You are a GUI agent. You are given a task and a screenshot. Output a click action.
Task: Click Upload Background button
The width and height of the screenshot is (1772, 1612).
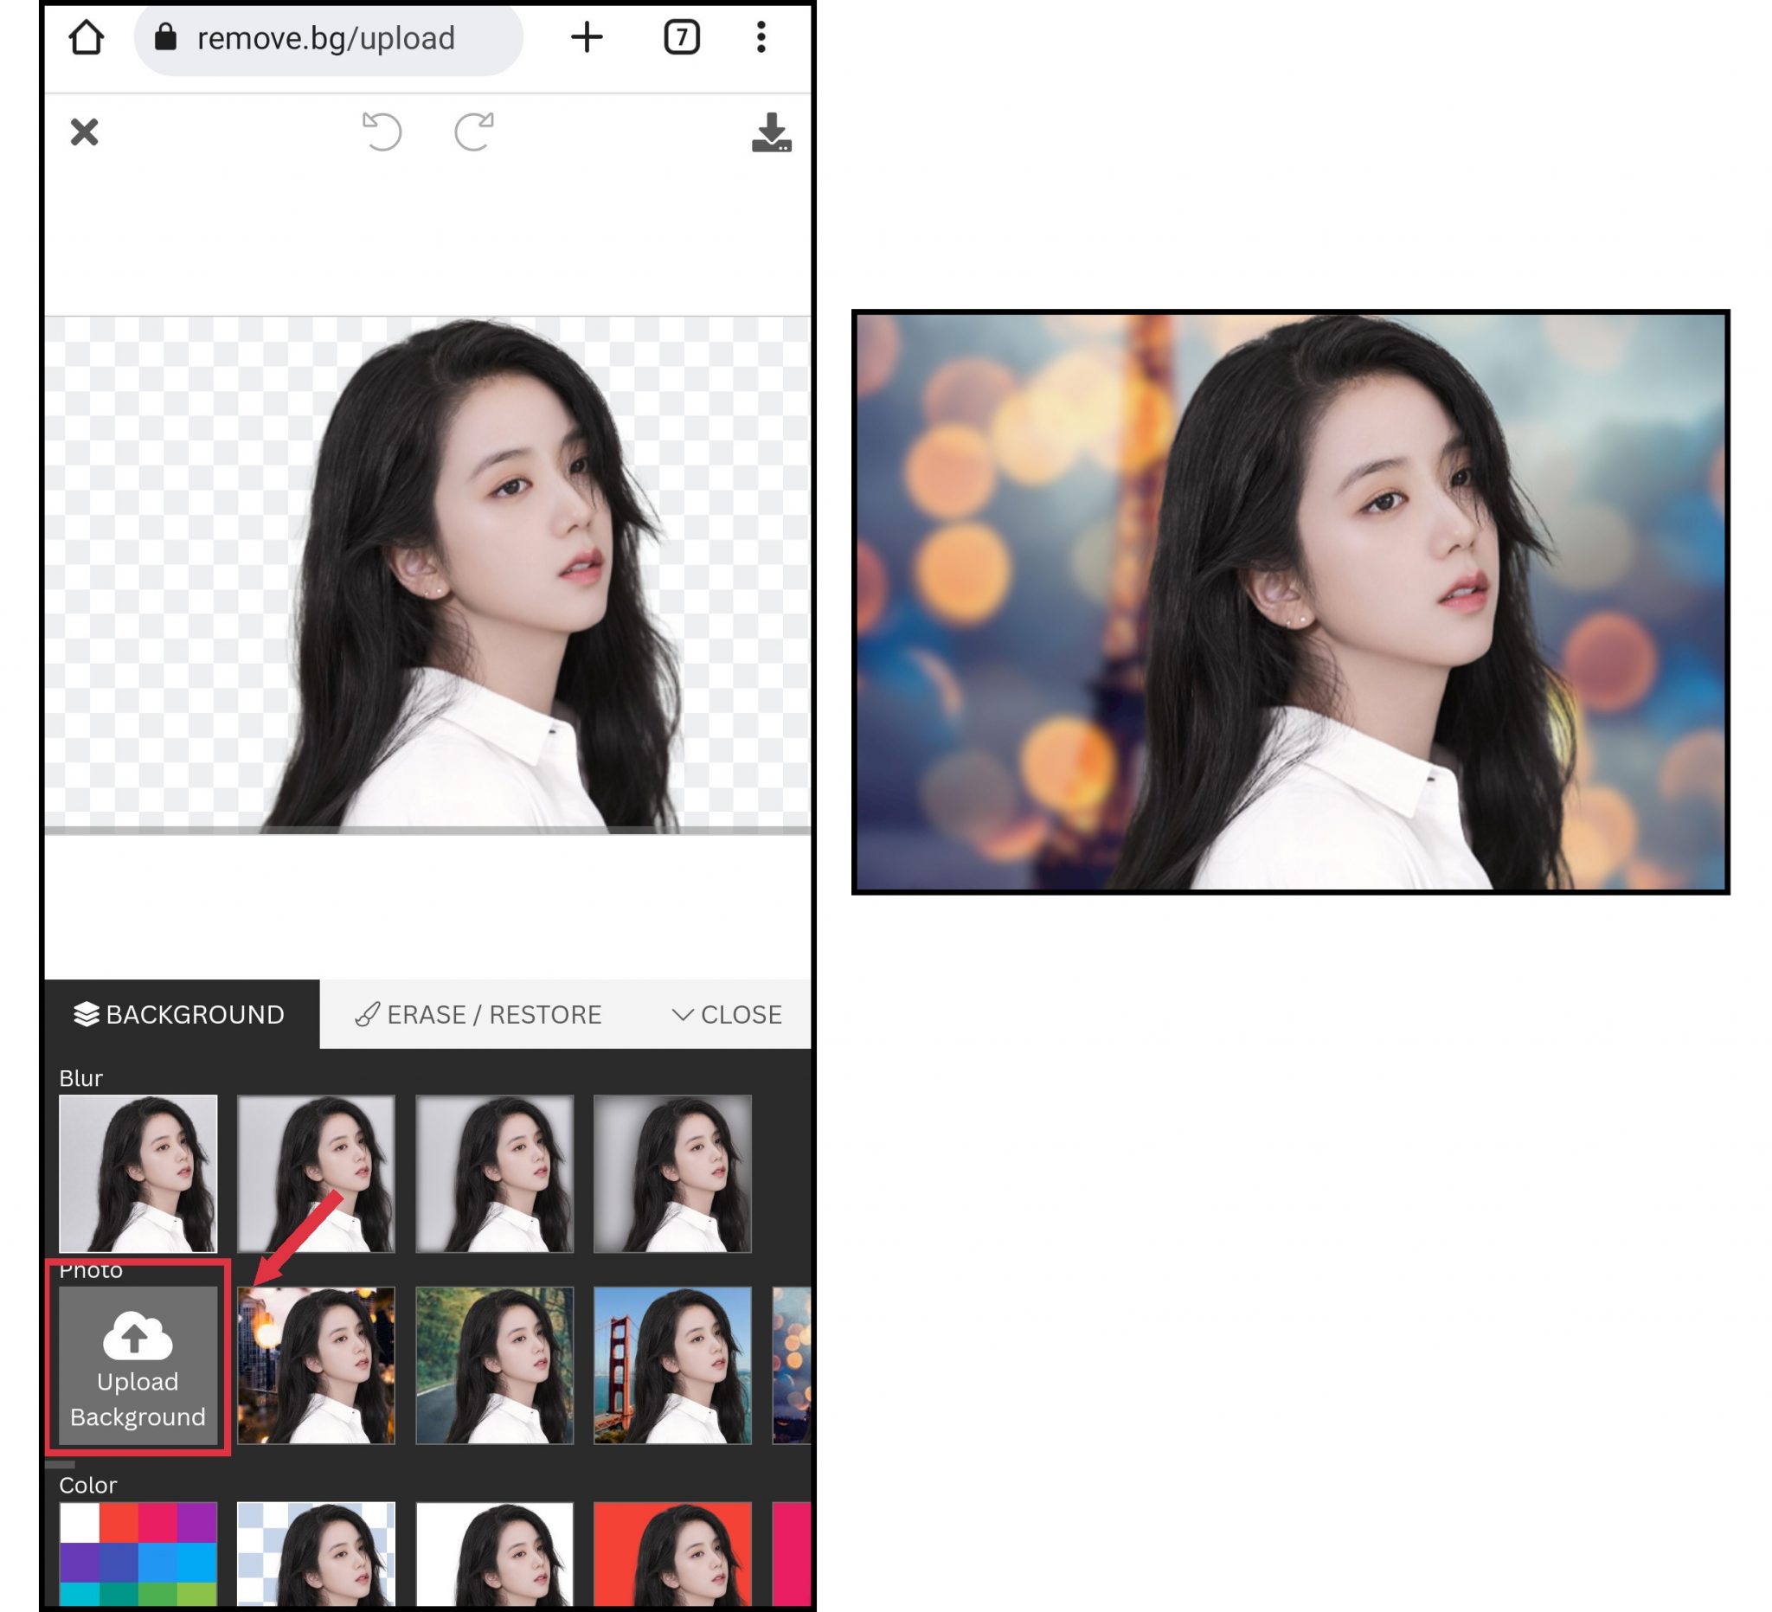click(x=138, y=1365)
